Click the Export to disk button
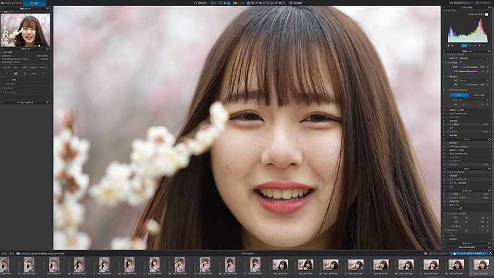Screen dimensions: 494x278 click(x=469, y=253)
